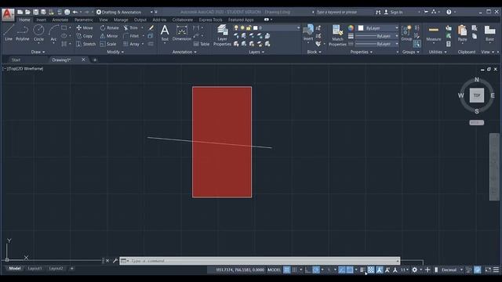The image size is (502, 282).
Task: Click the Array tool
Action: tap(131, 44)
